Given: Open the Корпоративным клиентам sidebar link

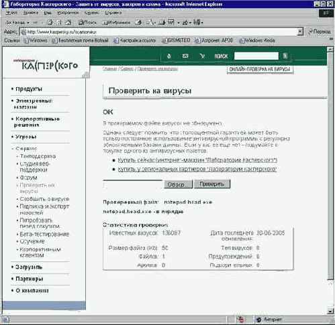Looking at the screenshot, I should click(x=40, y=252).
